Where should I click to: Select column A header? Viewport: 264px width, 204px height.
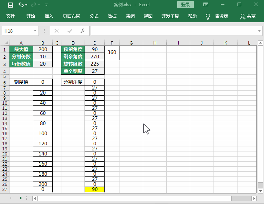(x=21, y=43)
